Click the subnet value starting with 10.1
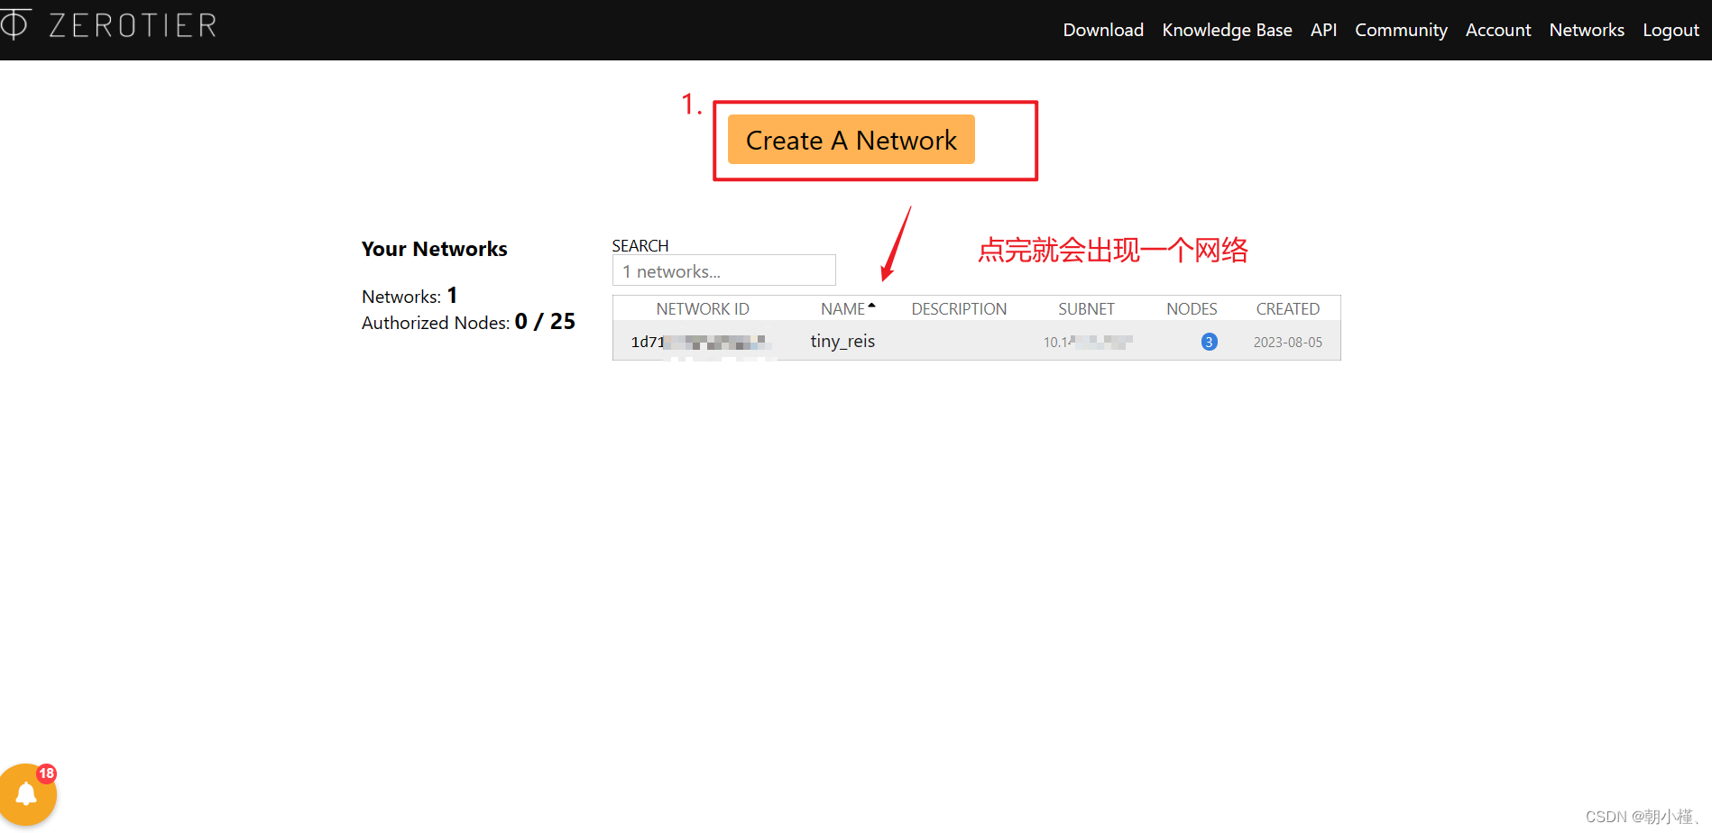Screen dimensions: 1712x833 1088,342
